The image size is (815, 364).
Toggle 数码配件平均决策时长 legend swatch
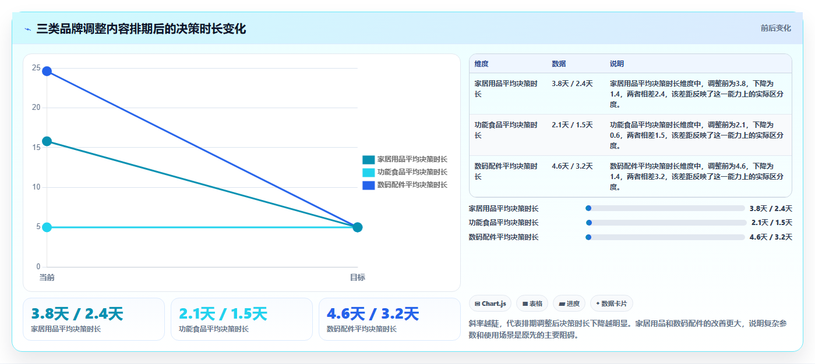click(369, 185)
